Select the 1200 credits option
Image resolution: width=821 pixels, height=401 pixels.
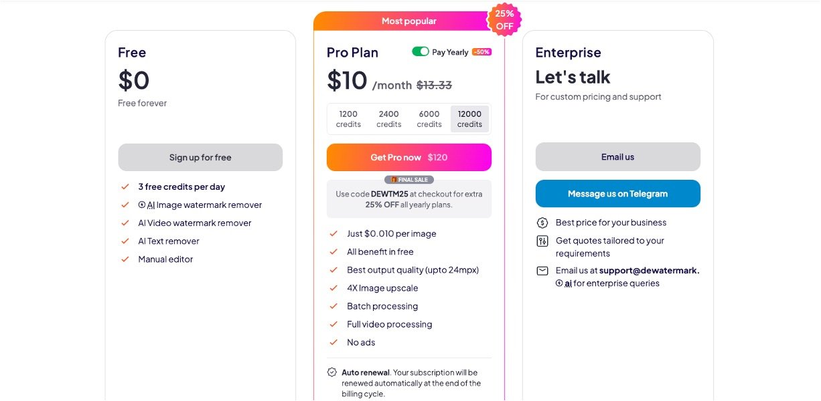[348, 119]
